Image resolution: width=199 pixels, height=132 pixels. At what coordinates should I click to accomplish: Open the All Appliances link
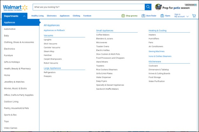tap(51, 25)
